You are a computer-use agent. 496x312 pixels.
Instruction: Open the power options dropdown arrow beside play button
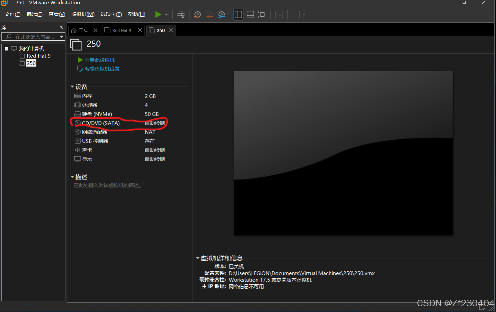pyautogui.click(x=166, y=15)
